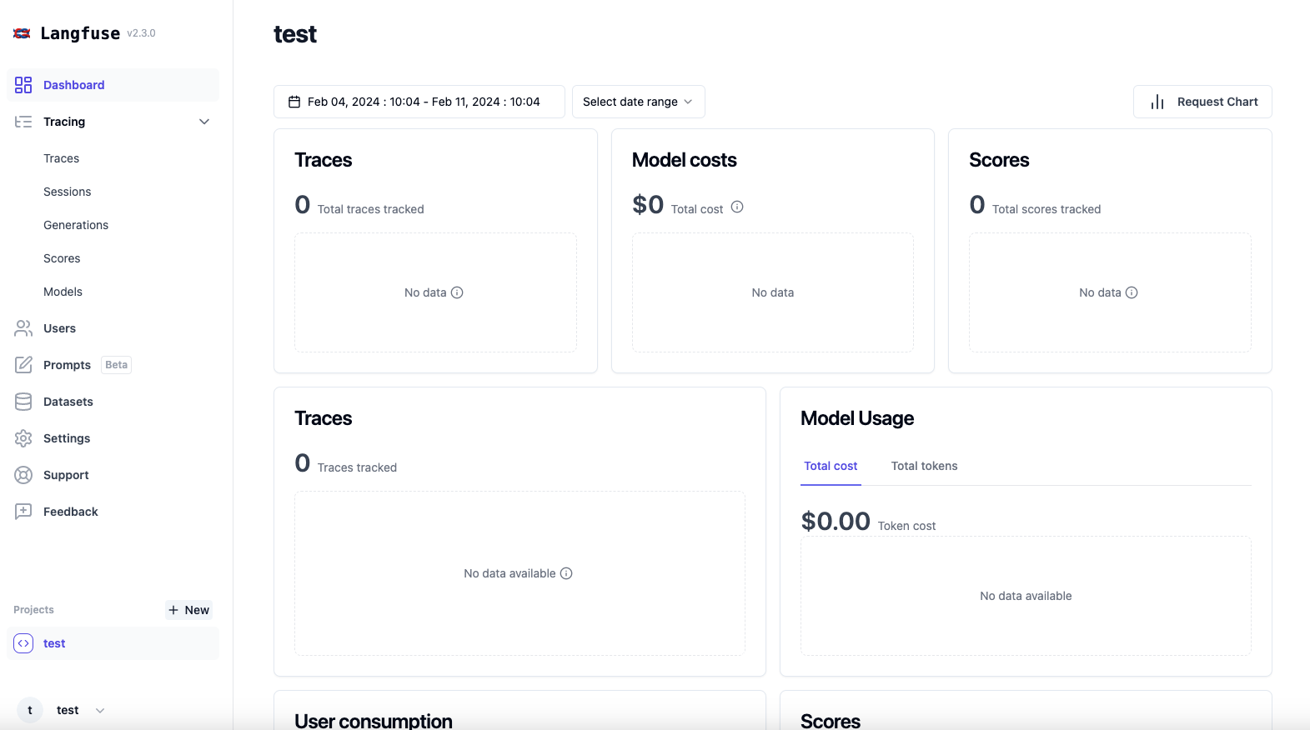Open the Dashboard grid icon
This screenshot has width=1310, height=730.
click(x=23, y=85)
